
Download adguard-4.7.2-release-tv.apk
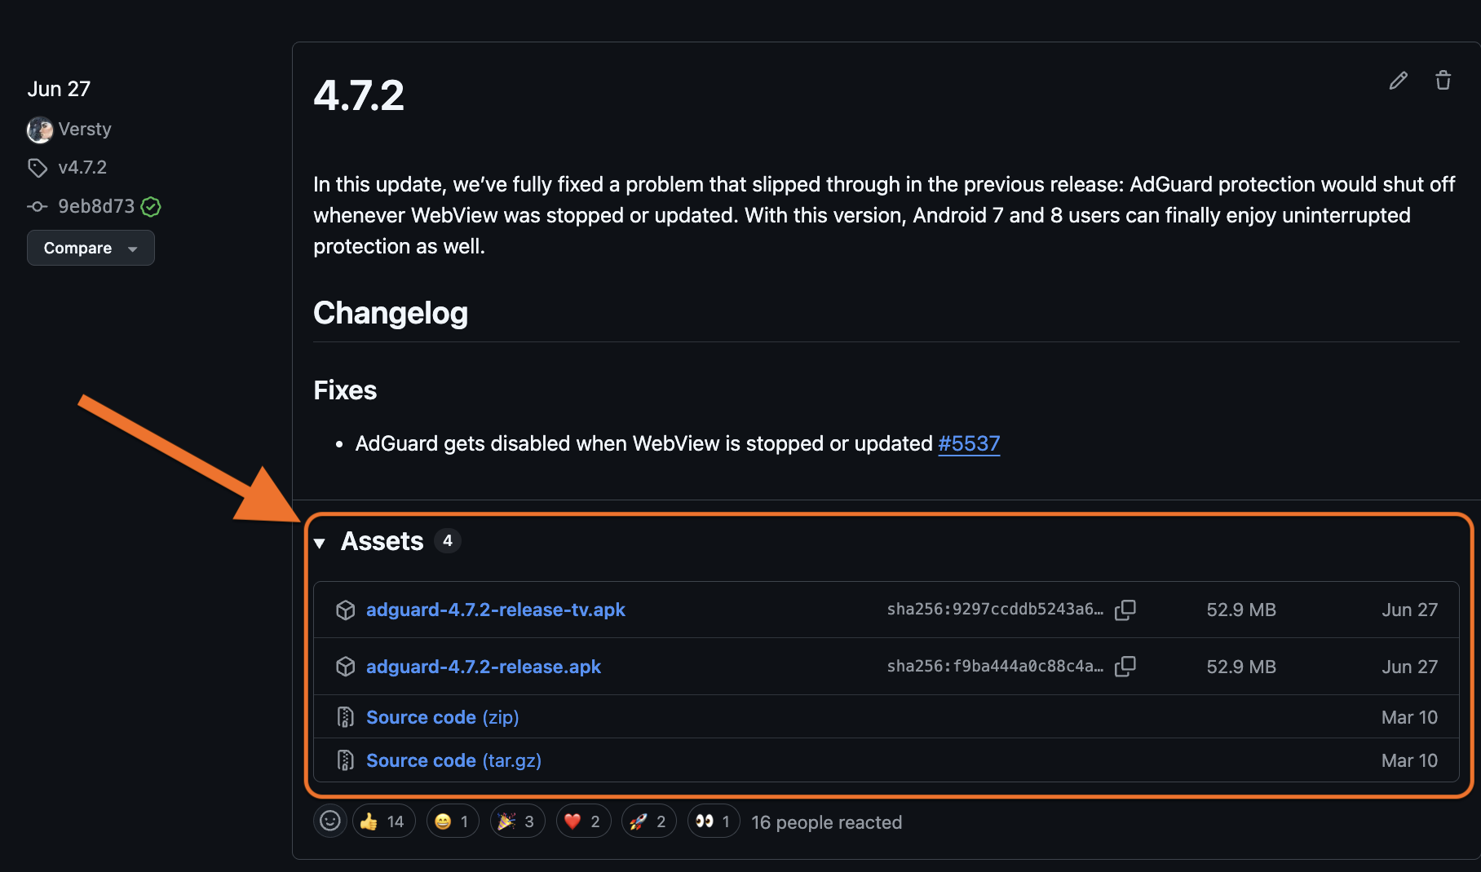495,610
